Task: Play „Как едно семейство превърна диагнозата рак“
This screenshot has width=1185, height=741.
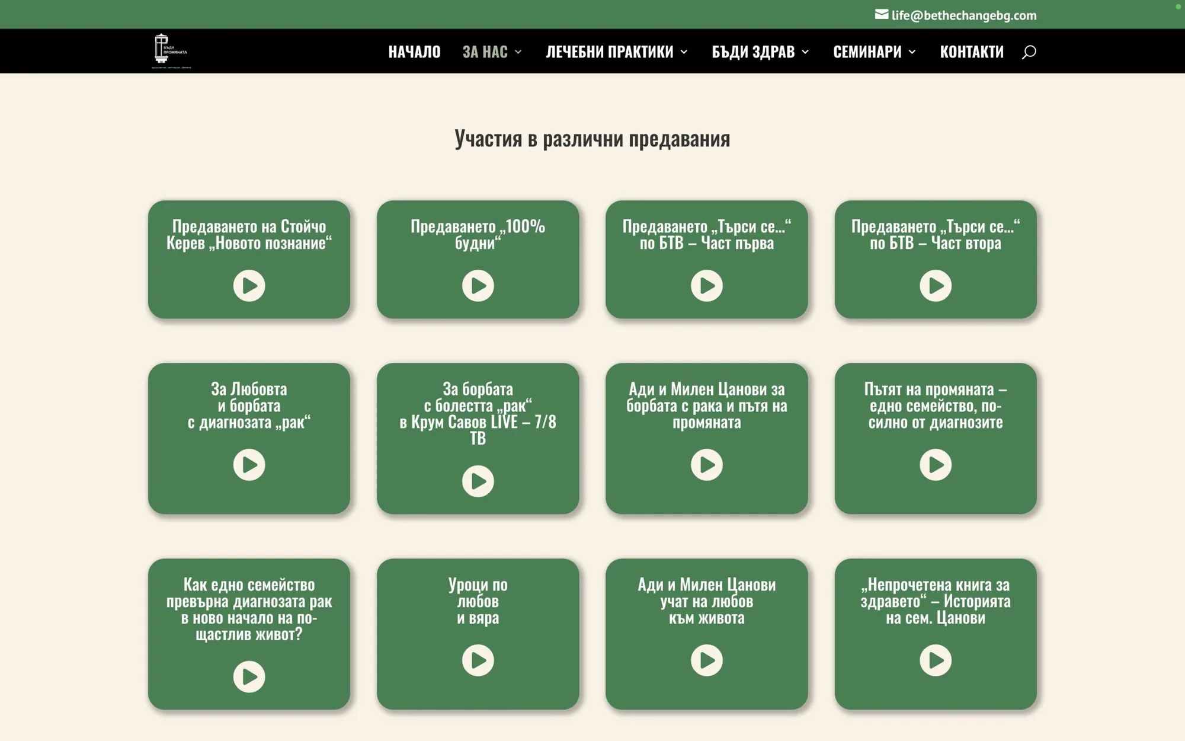Action: [x=249, y=676]
